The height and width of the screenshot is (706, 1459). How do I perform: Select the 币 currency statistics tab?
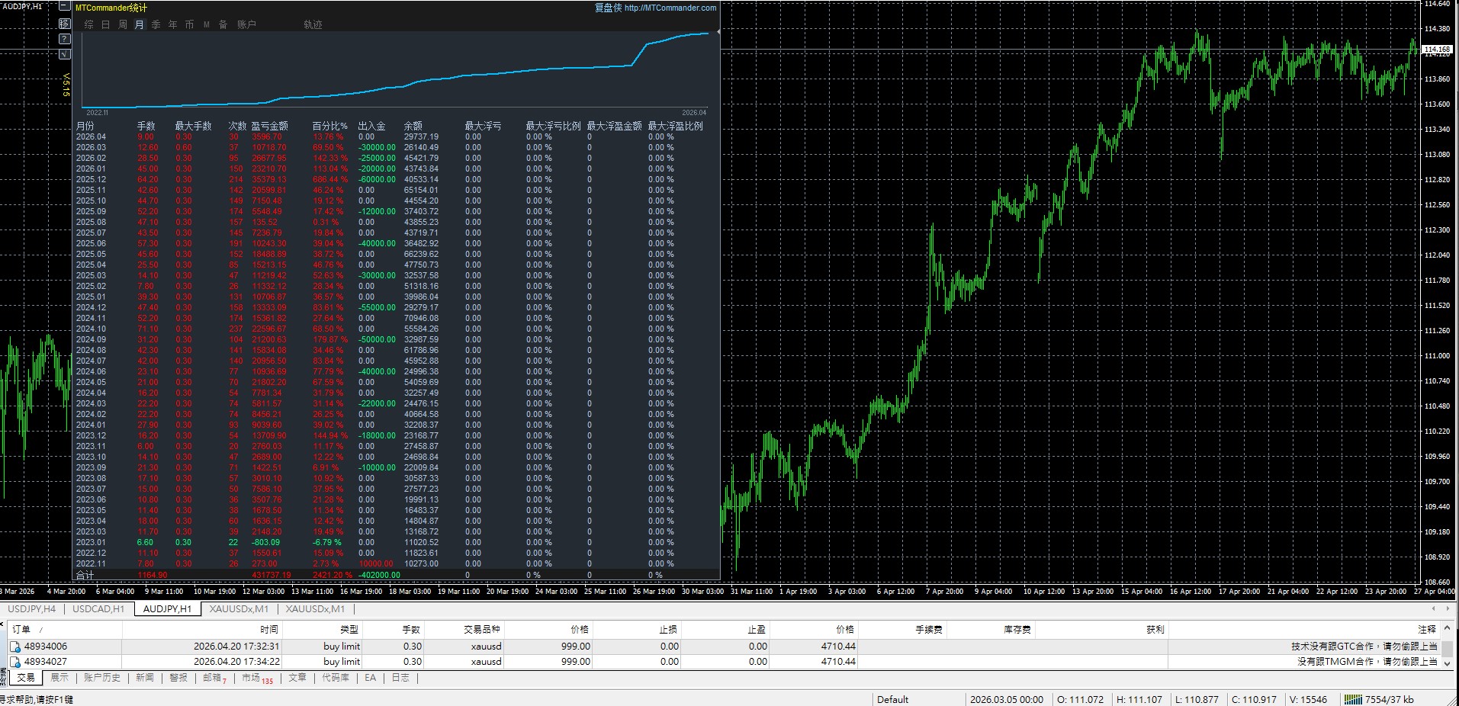pos(189,24)
